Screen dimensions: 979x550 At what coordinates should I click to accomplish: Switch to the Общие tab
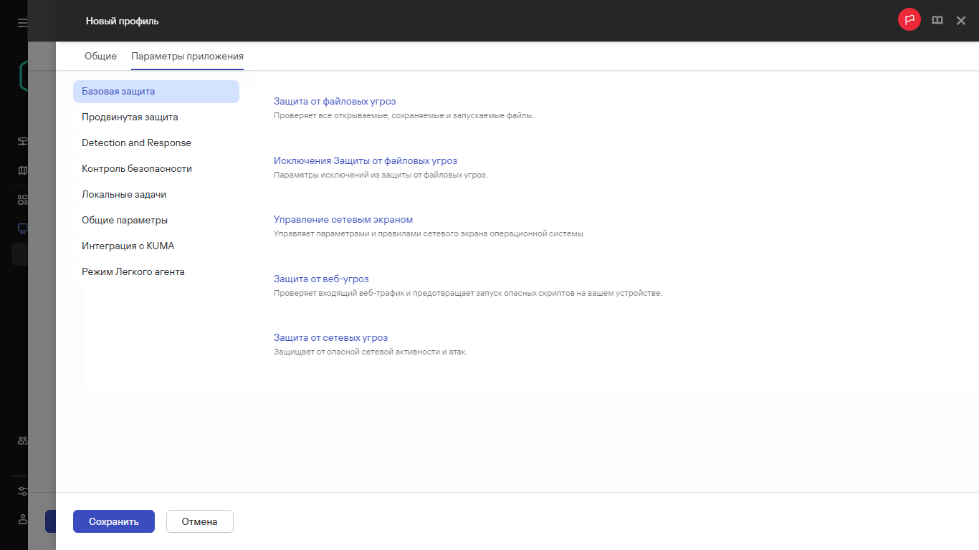(100, 56)
